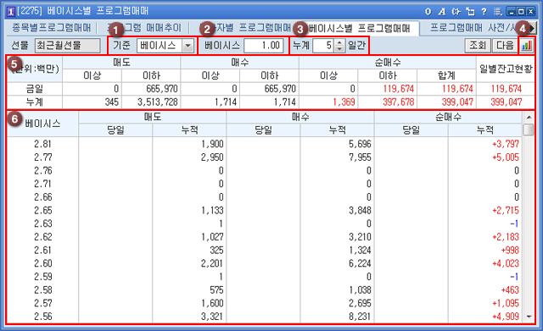
Task: Open the 기준 베이시스 dropdown
Action: point(188,46)
